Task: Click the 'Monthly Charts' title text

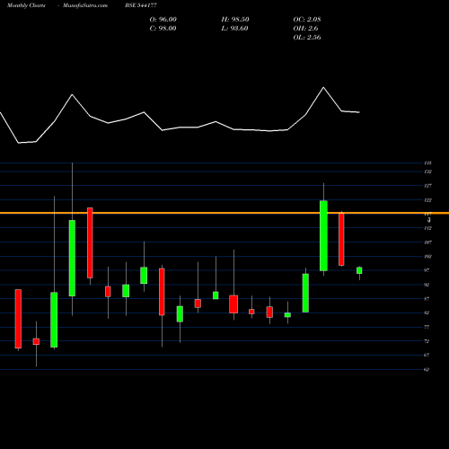Action: tap(26, 5)
